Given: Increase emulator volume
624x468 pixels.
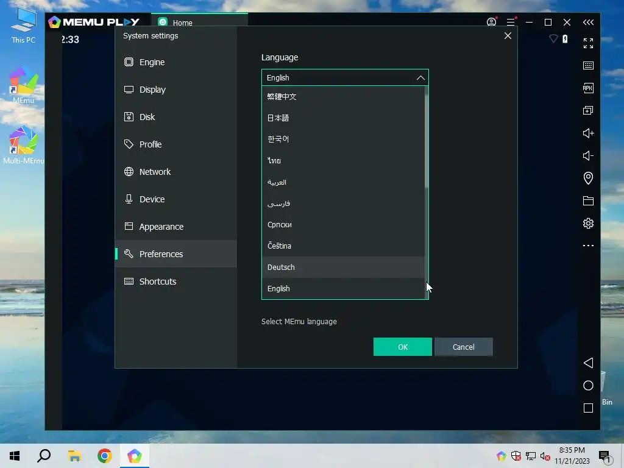Looking at the screenshot, I should 588,133.
